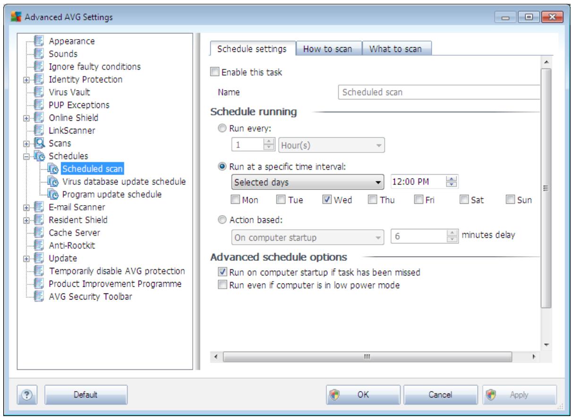Click the Name input field
Screen dimensions: 571x417
click(439, 92)
